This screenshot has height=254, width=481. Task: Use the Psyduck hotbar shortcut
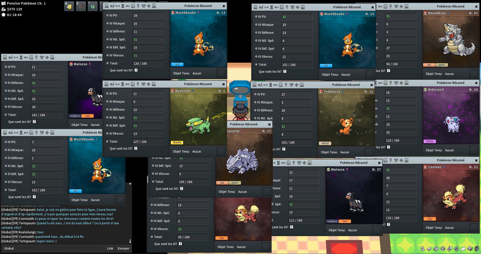(69, 6)
